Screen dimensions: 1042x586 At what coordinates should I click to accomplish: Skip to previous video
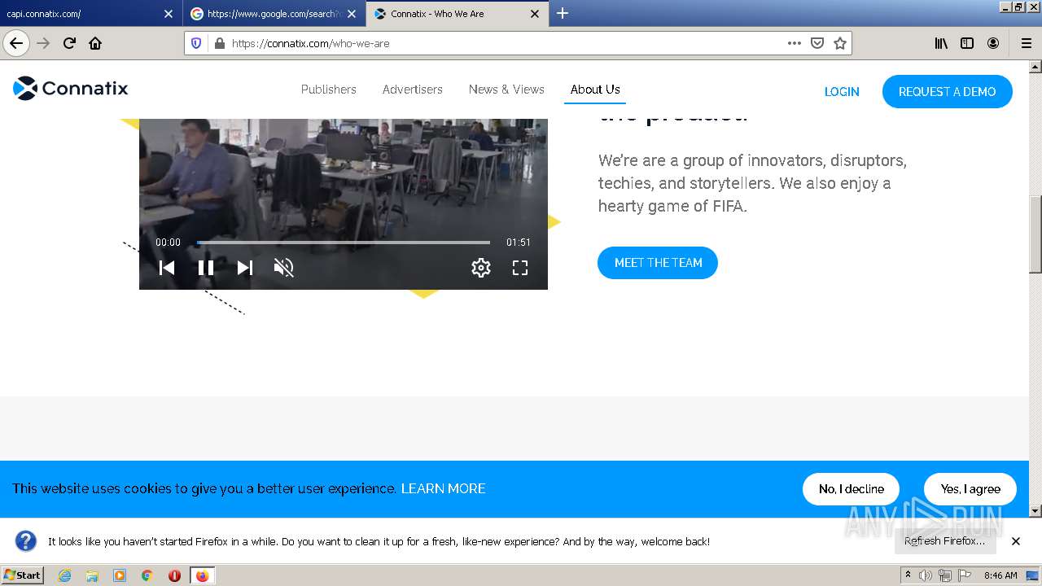point(167,268)
